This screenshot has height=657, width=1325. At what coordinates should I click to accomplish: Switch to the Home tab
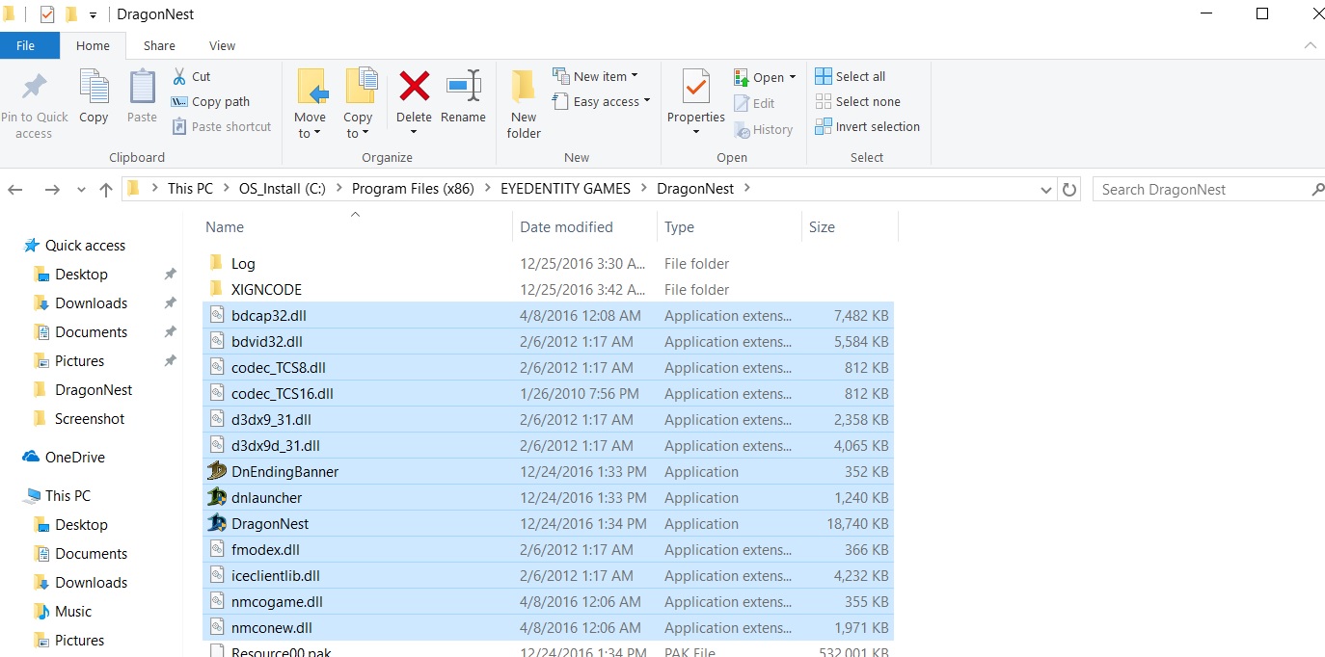point(94,45)
